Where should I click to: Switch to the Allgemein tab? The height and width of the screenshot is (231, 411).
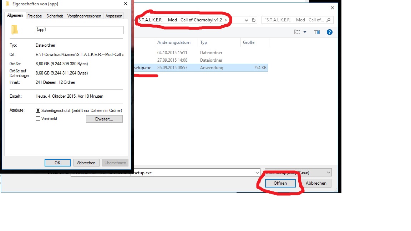click(x=15, y=15)
